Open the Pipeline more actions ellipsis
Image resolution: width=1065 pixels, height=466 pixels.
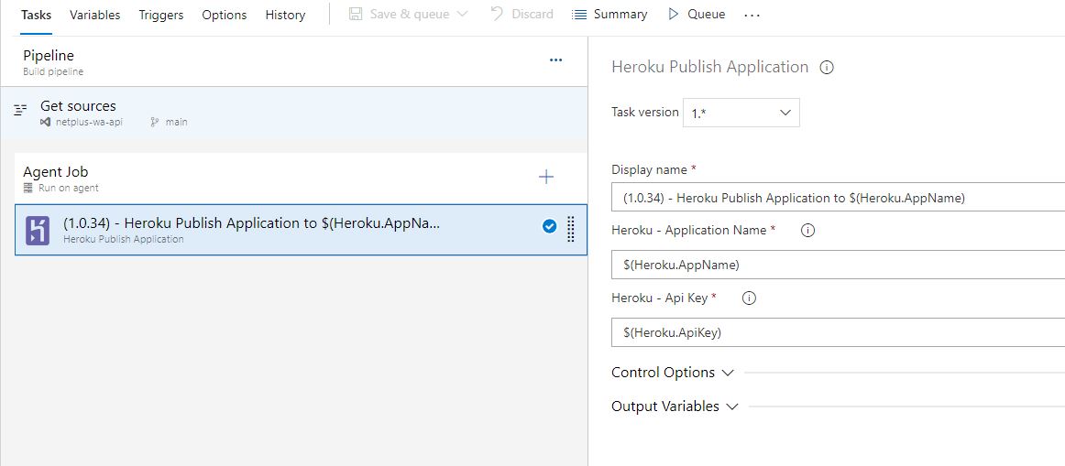coord(555,60)
